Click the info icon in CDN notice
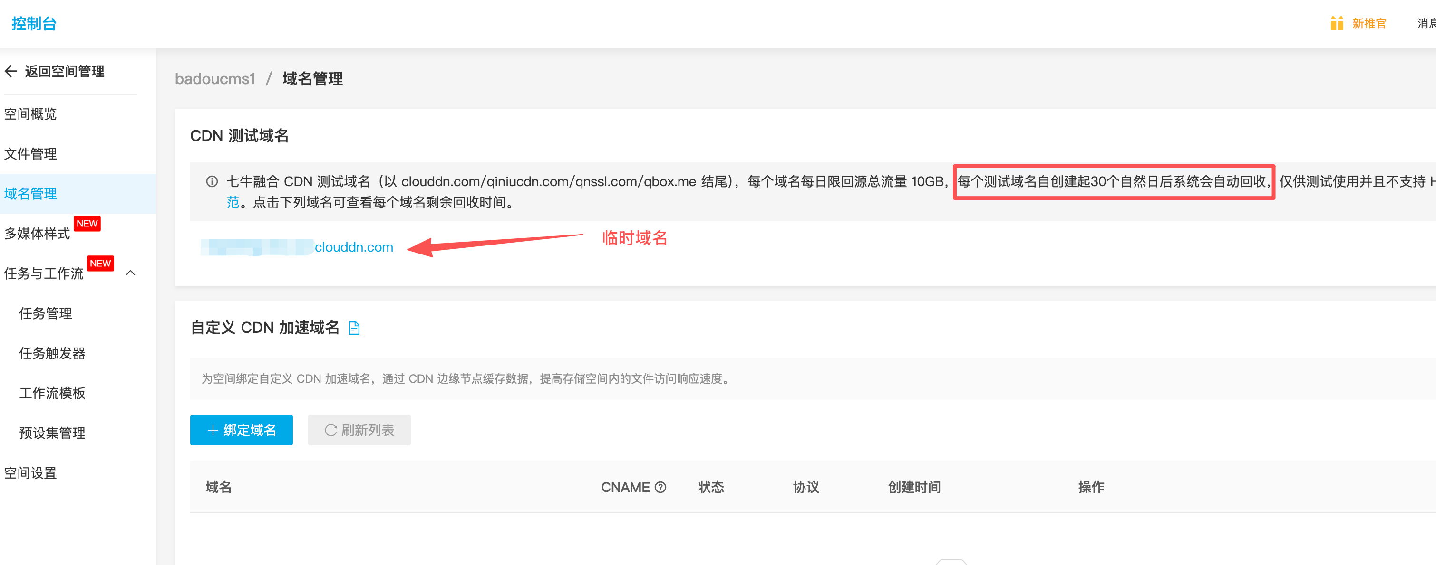 coord(212,181)
